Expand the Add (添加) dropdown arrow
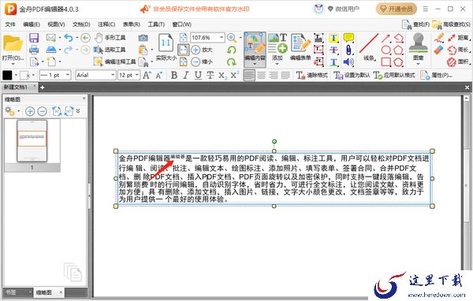Screen dimensions: 473x301 (277, 64)
